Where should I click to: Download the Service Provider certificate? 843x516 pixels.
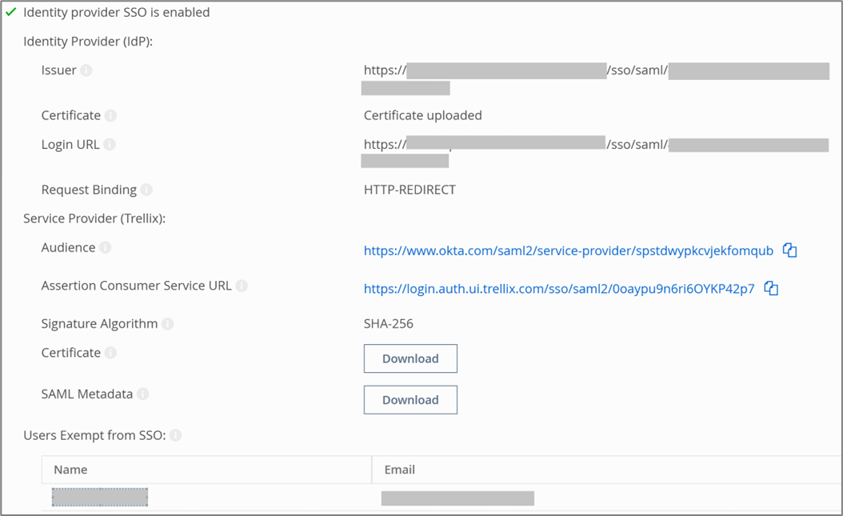coord(410,358)
